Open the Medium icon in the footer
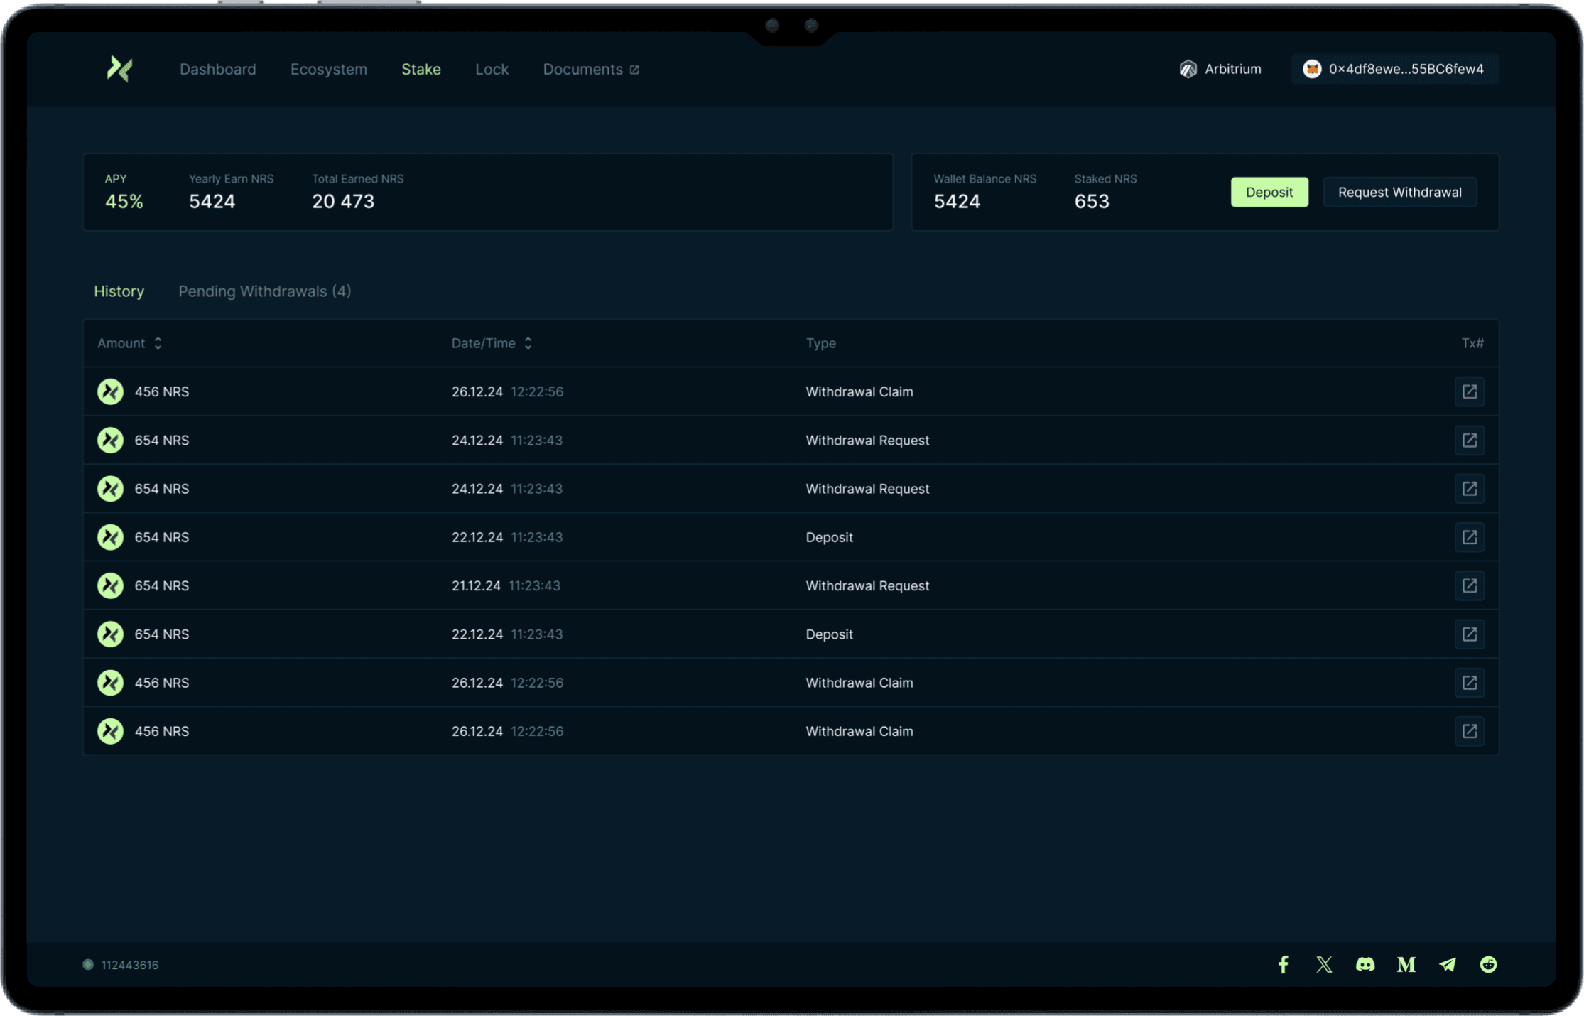 tap(1406, 964)
